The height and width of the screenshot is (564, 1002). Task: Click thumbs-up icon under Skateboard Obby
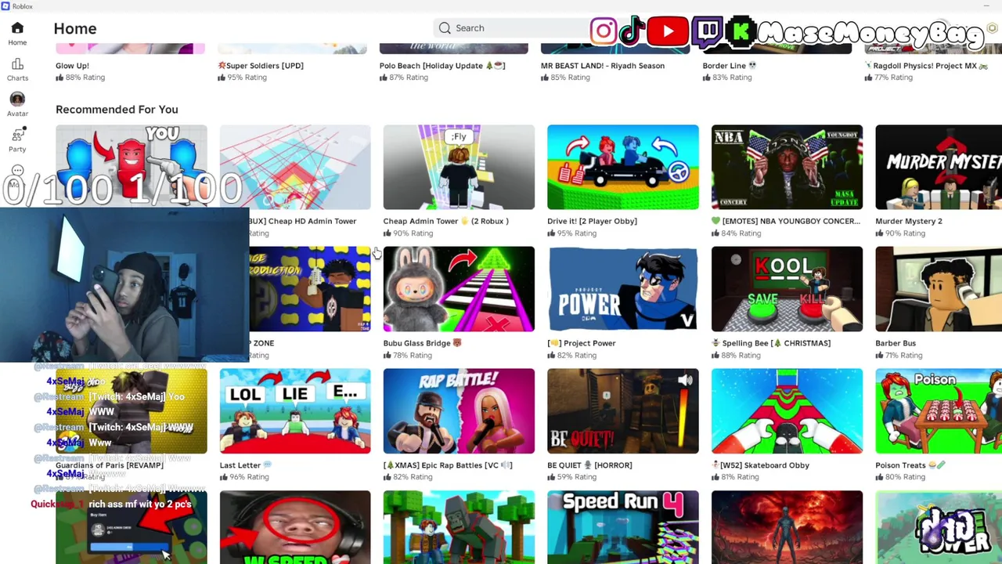coord(715,477)
